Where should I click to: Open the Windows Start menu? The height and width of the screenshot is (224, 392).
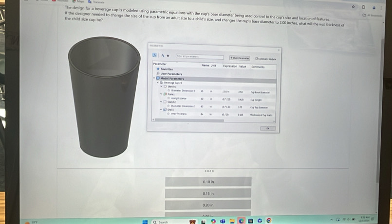[145, 222]
